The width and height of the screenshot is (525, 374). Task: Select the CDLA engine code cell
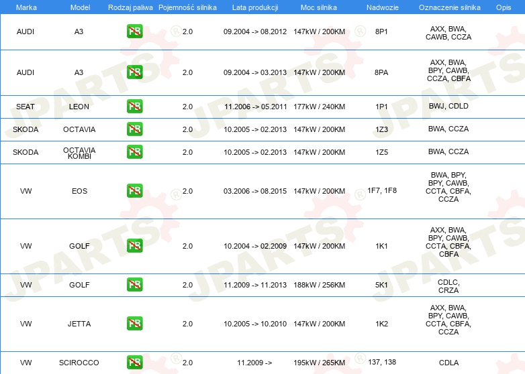(448, 363)
